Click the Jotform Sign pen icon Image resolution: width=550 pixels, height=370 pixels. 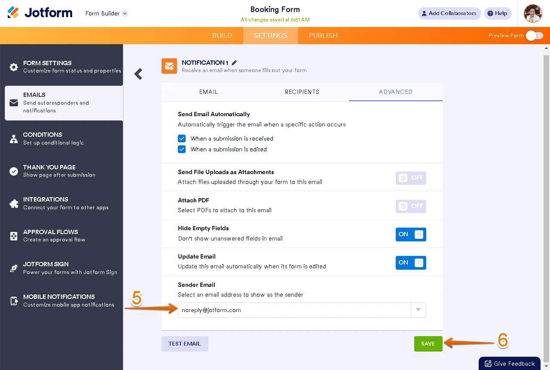14,268
